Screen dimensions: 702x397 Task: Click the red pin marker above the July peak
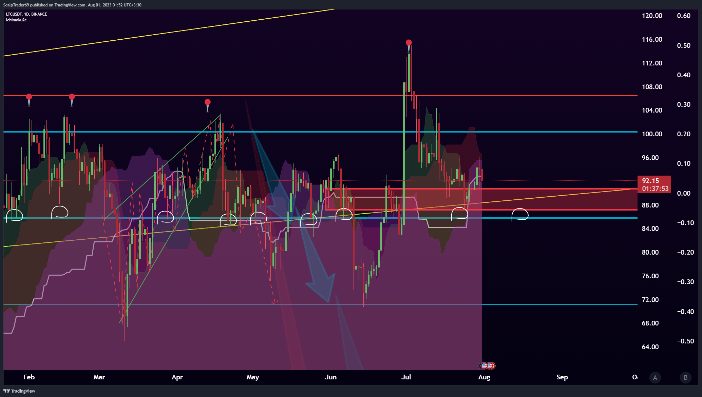[x=409, y=45]
